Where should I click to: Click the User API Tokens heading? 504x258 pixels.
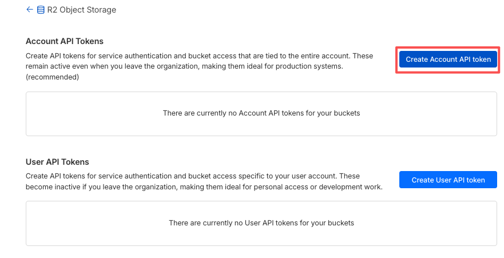point(57,162)
